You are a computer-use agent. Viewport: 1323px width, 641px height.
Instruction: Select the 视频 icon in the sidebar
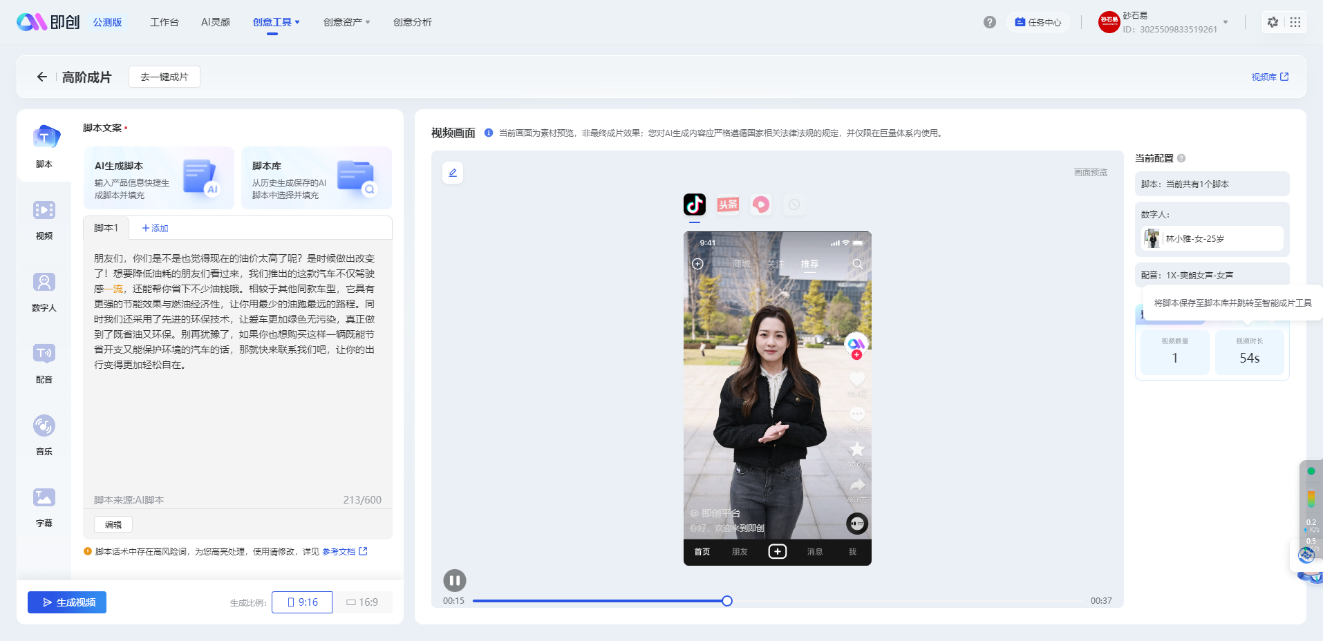[x=44, y=218]
